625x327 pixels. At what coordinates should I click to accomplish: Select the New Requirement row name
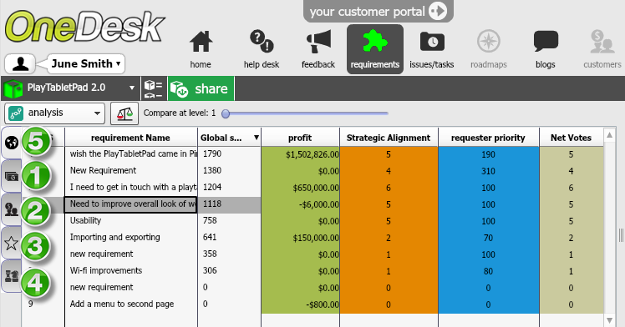click(104, 170)
